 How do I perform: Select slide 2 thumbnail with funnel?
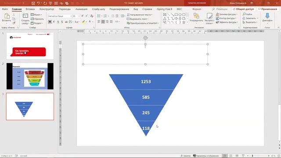pos(30,76)
